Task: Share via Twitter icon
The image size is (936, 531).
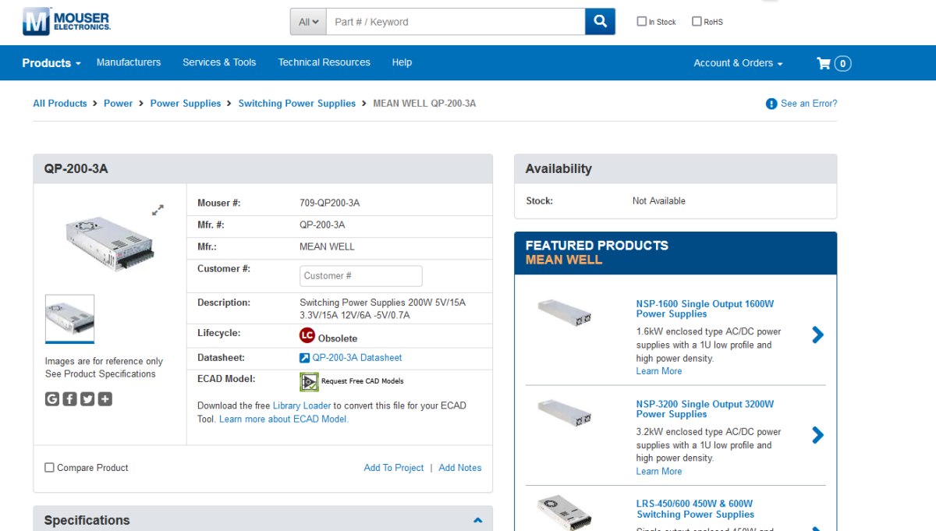Action: click(x=87, y=399)
